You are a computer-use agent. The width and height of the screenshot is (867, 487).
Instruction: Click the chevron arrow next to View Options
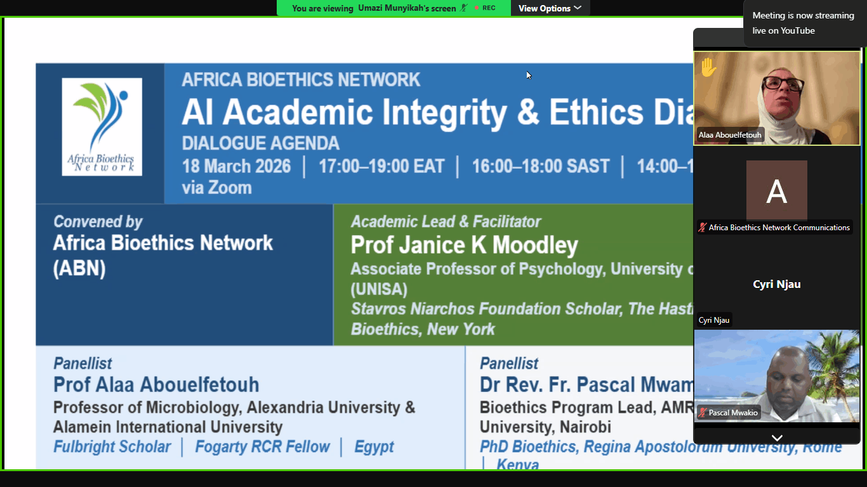pyautogui.click(x=578, y=8)
